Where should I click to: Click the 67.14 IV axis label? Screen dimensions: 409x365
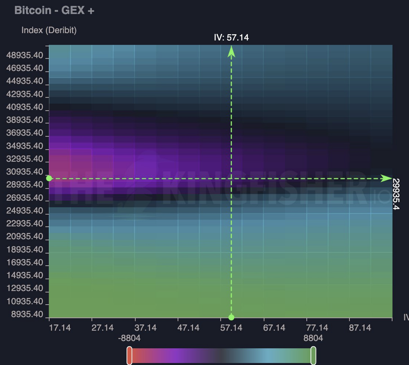274,328
